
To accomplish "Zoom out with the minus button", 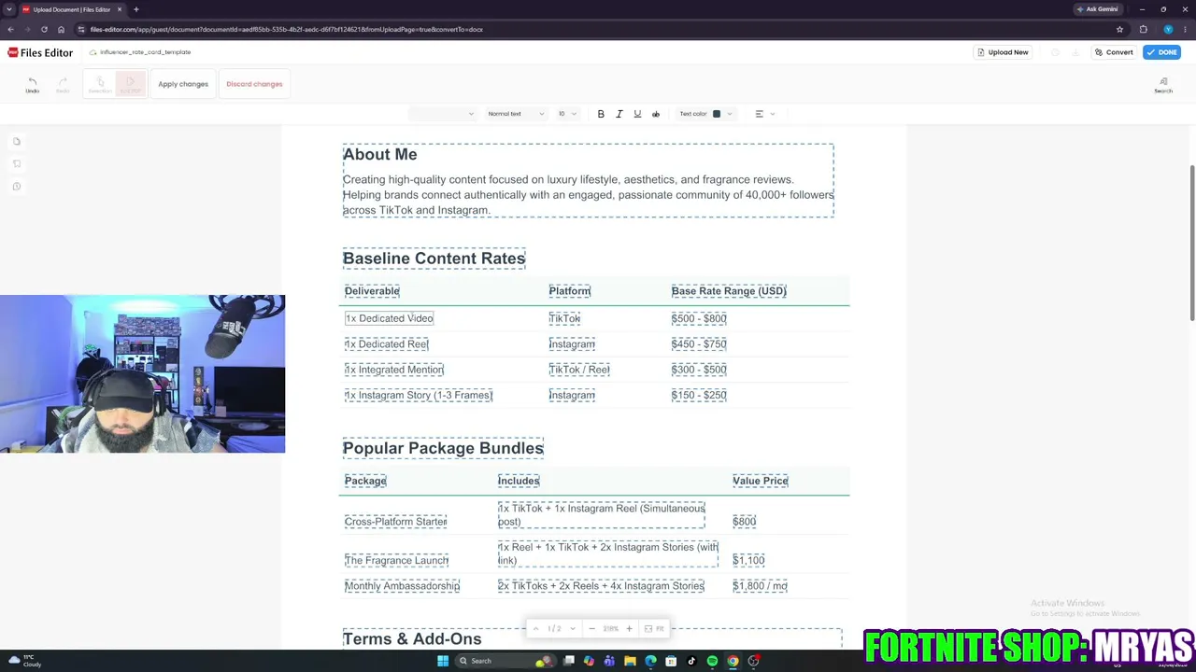I will [591, 629].
